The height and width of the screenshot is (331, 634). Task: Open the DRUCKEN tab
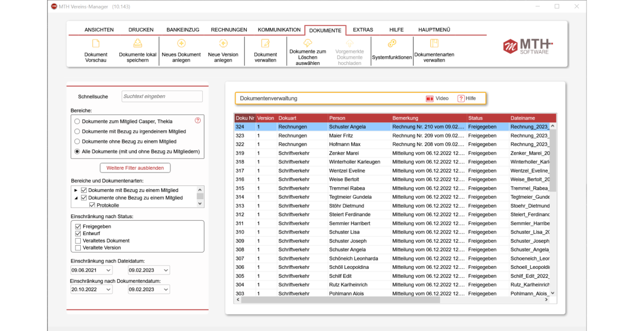coord(141,30)
